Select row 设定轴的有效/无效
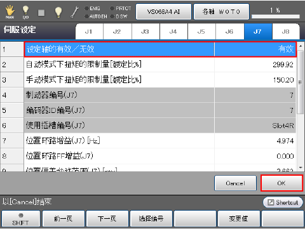This screenshot has height=229, width=305. point(160,49)
